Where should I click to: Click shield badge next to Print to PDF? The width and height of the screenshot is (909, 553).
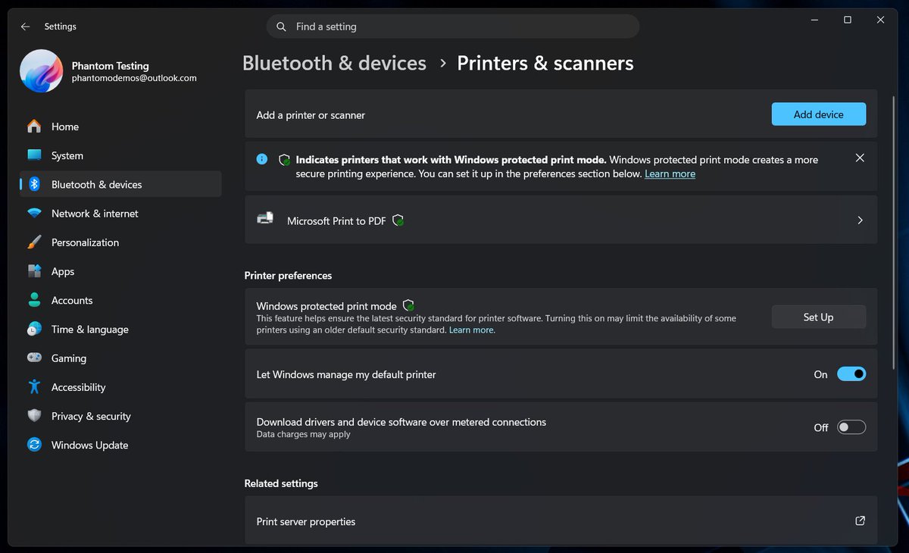(x=398, y=221)
